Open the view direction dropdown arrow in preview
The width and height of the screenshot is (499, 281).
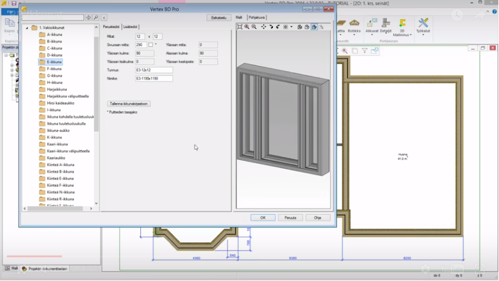[291, 27]
